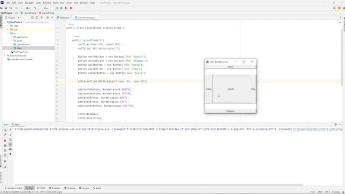Toggle scroll to end in the Run console

pyautogui.click(x=10, y=144)
